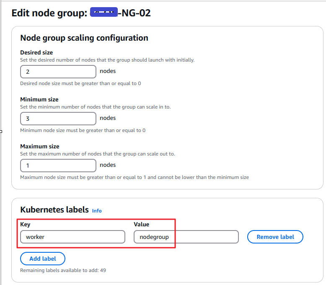Click the Value column label
Image resolution: width=326 pixels, height=285 pixels.
142,225
